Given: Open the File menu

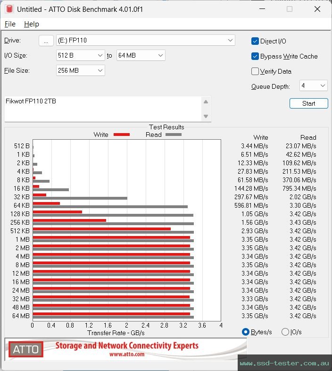Looking at the screenshot, I should coord(10,24).
